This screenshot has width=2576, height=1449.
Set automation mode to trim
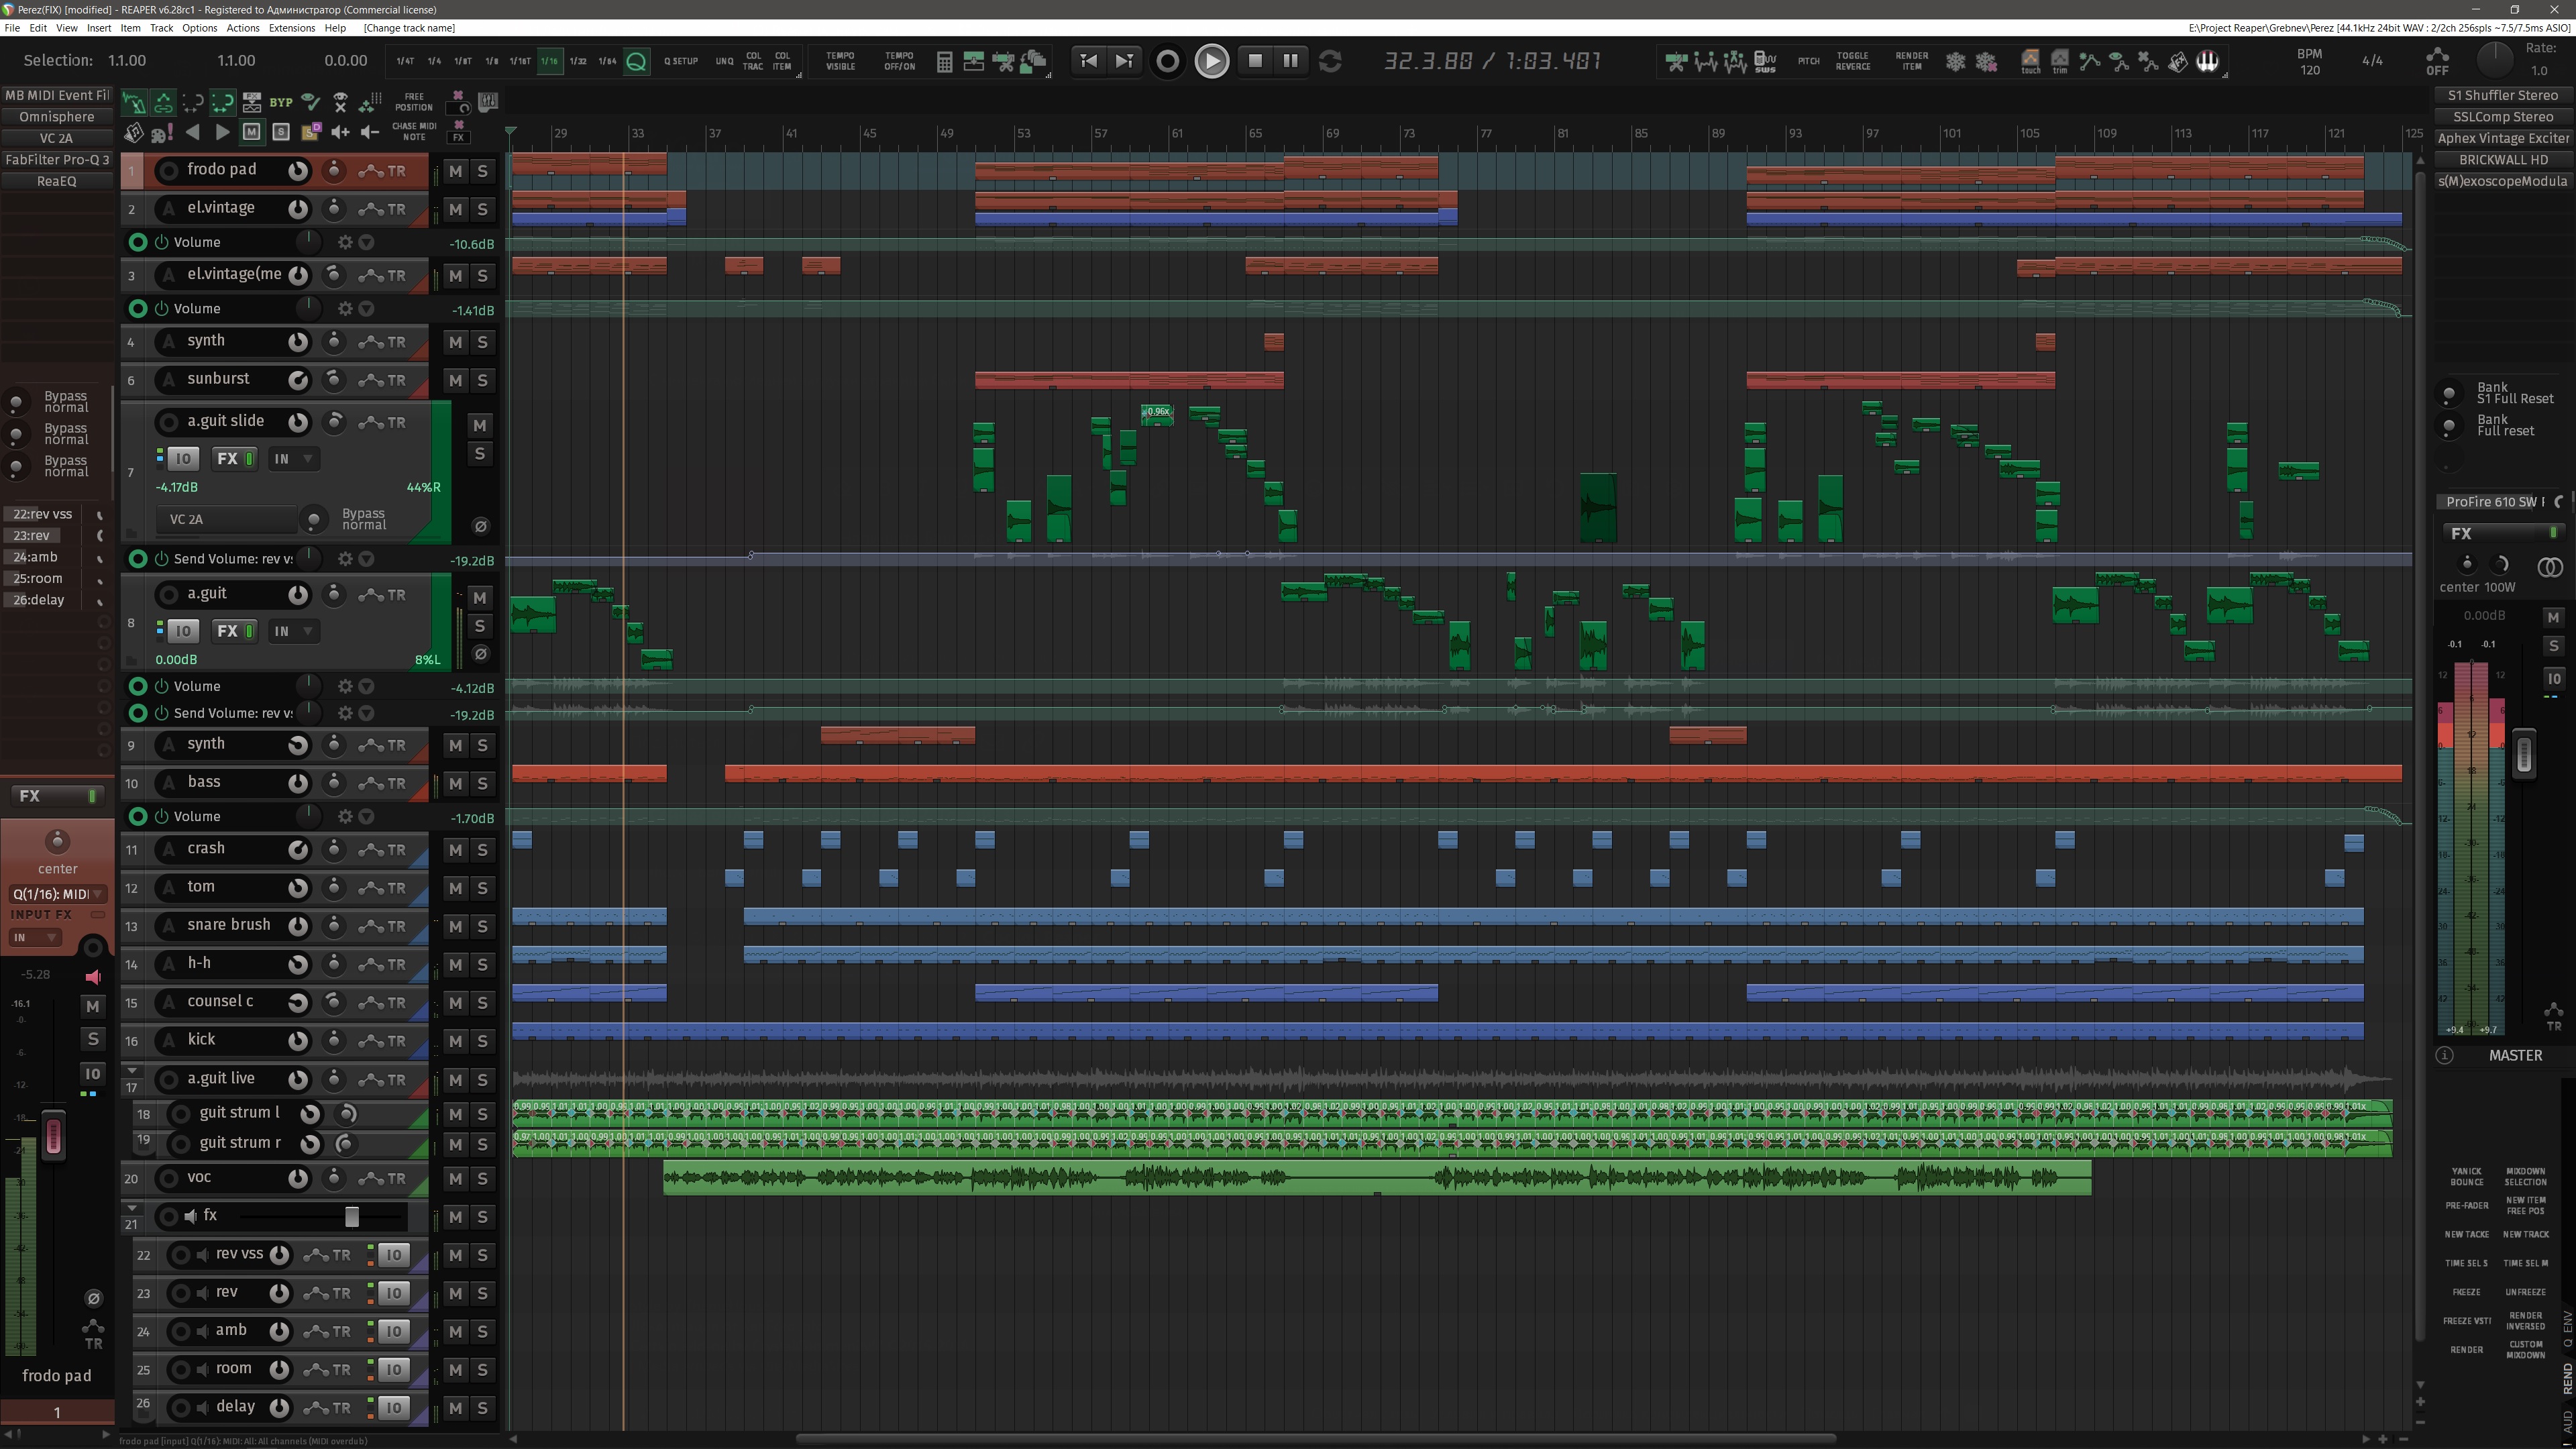(x=2060, y=61)
